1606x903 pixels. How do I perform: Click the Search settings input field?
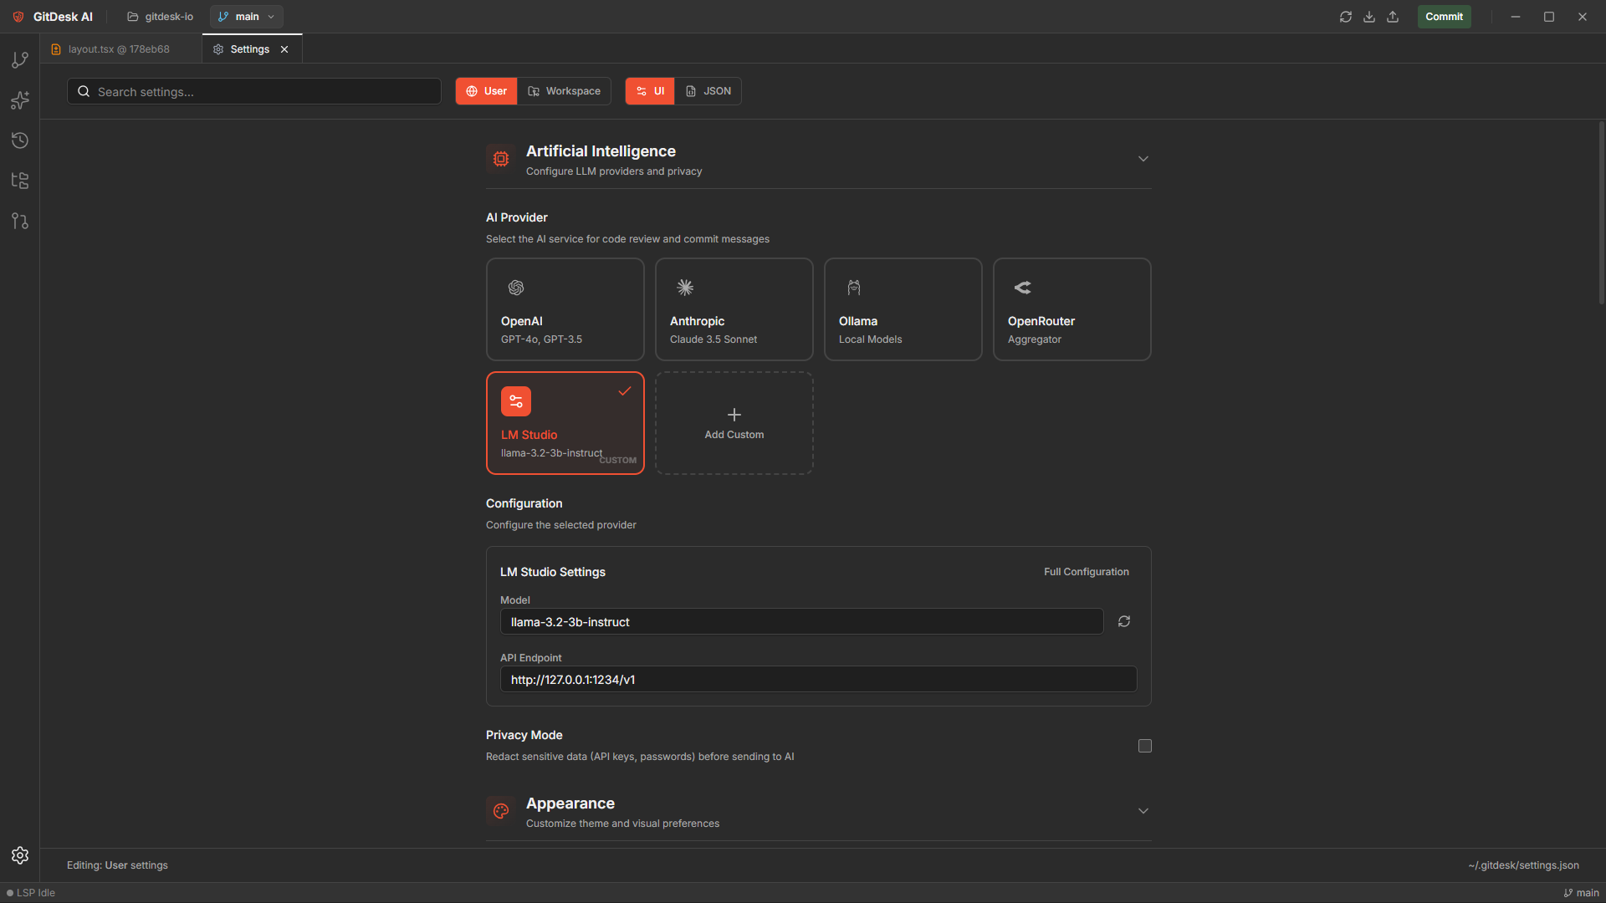[254, 92]
